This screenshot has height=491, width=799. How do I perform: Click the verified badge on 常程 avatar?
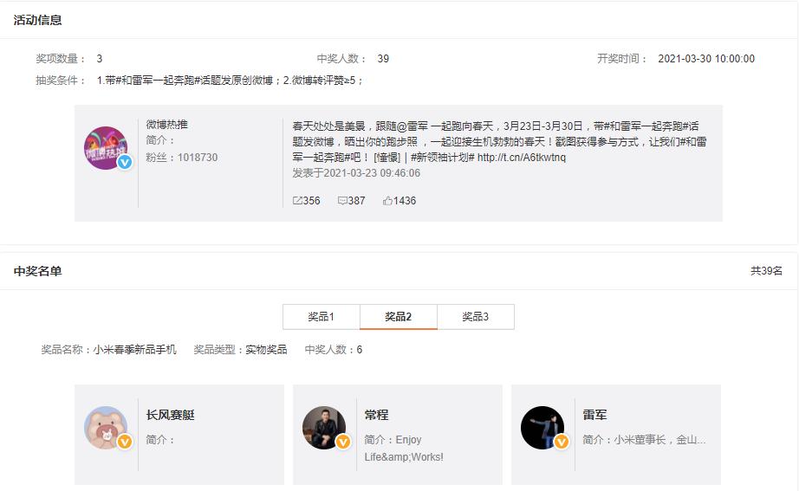point(343,442)
